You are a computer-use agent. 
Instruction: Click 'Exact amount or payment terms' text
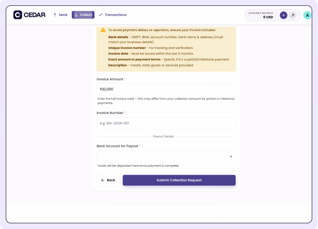pos(134,59)
